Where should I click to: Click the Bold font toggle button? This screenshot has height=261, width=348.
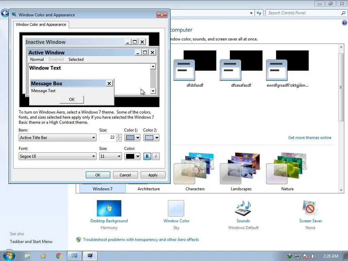[147, 156]
